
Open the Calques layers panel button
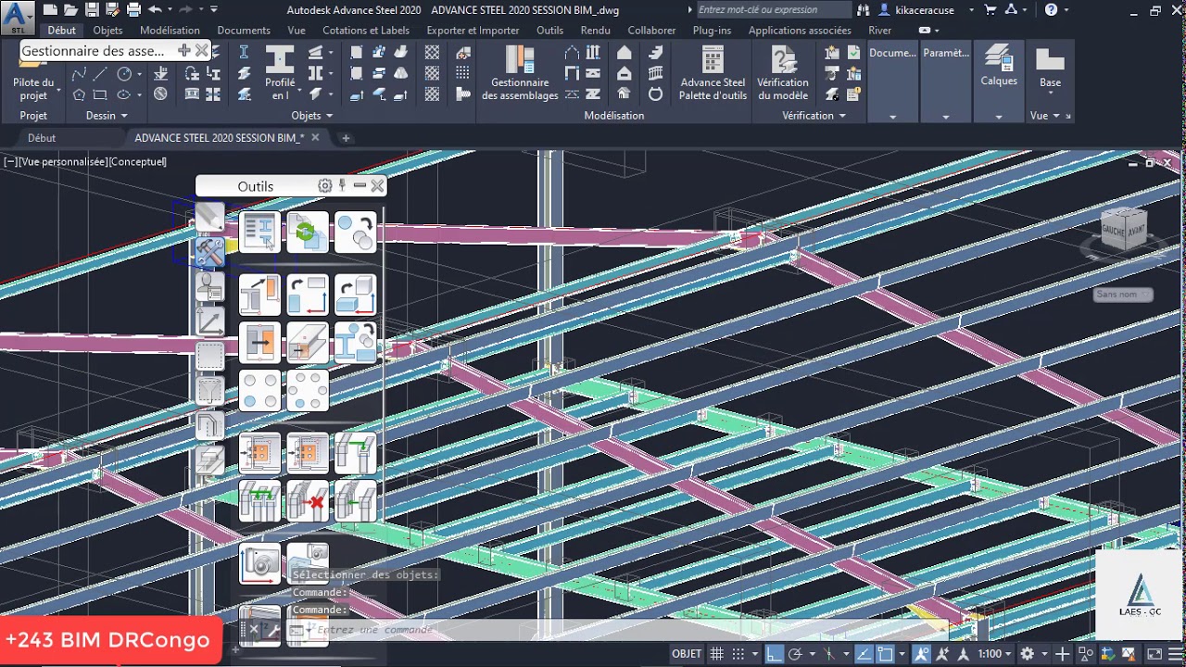coord(999,67)
